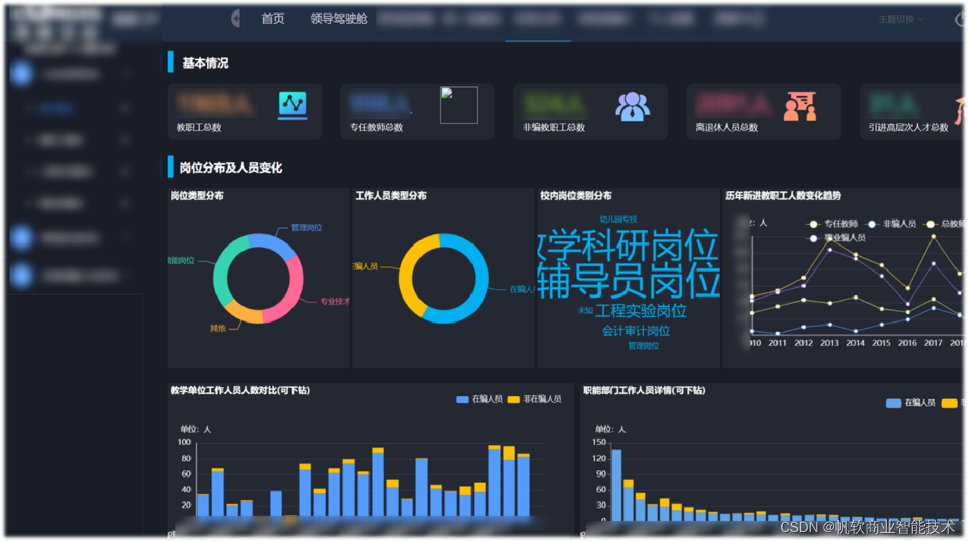Click the 100 y-axis value in 教学单位 chart
The width and height of the screenshot is (968, 542).
(x=184, y=442)
